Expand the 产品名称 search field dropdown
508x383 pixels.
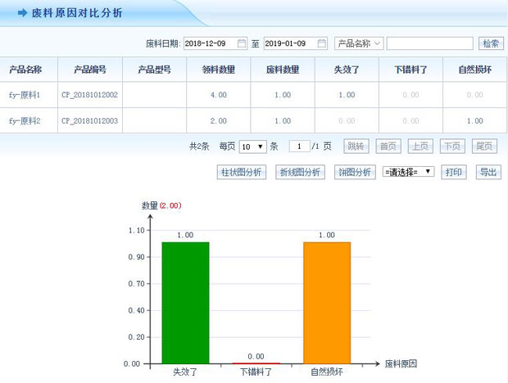click(x=359, y=43)
